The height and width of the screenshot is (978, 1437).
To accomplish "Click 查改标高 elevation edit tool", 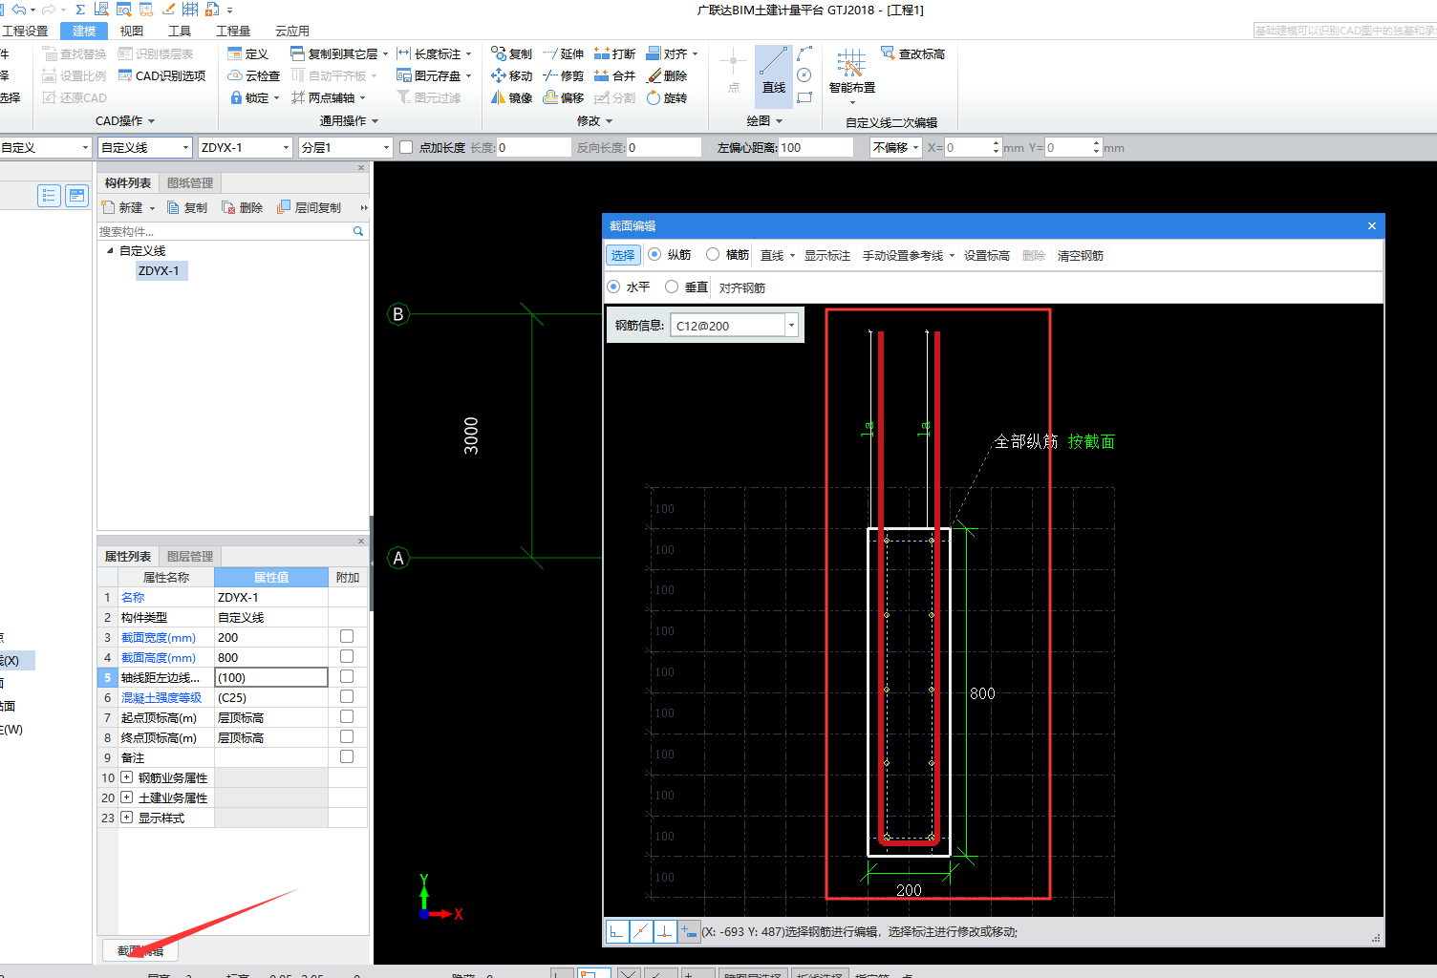I will pos(912,53).
